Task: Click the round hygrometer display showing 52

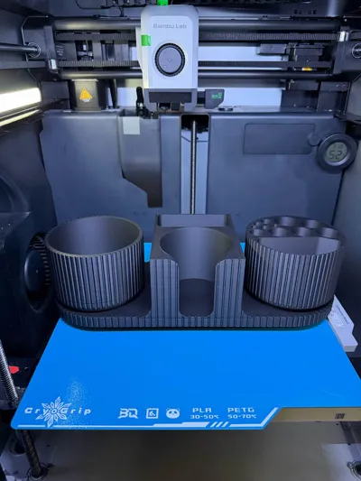Action: click(337, 153)
